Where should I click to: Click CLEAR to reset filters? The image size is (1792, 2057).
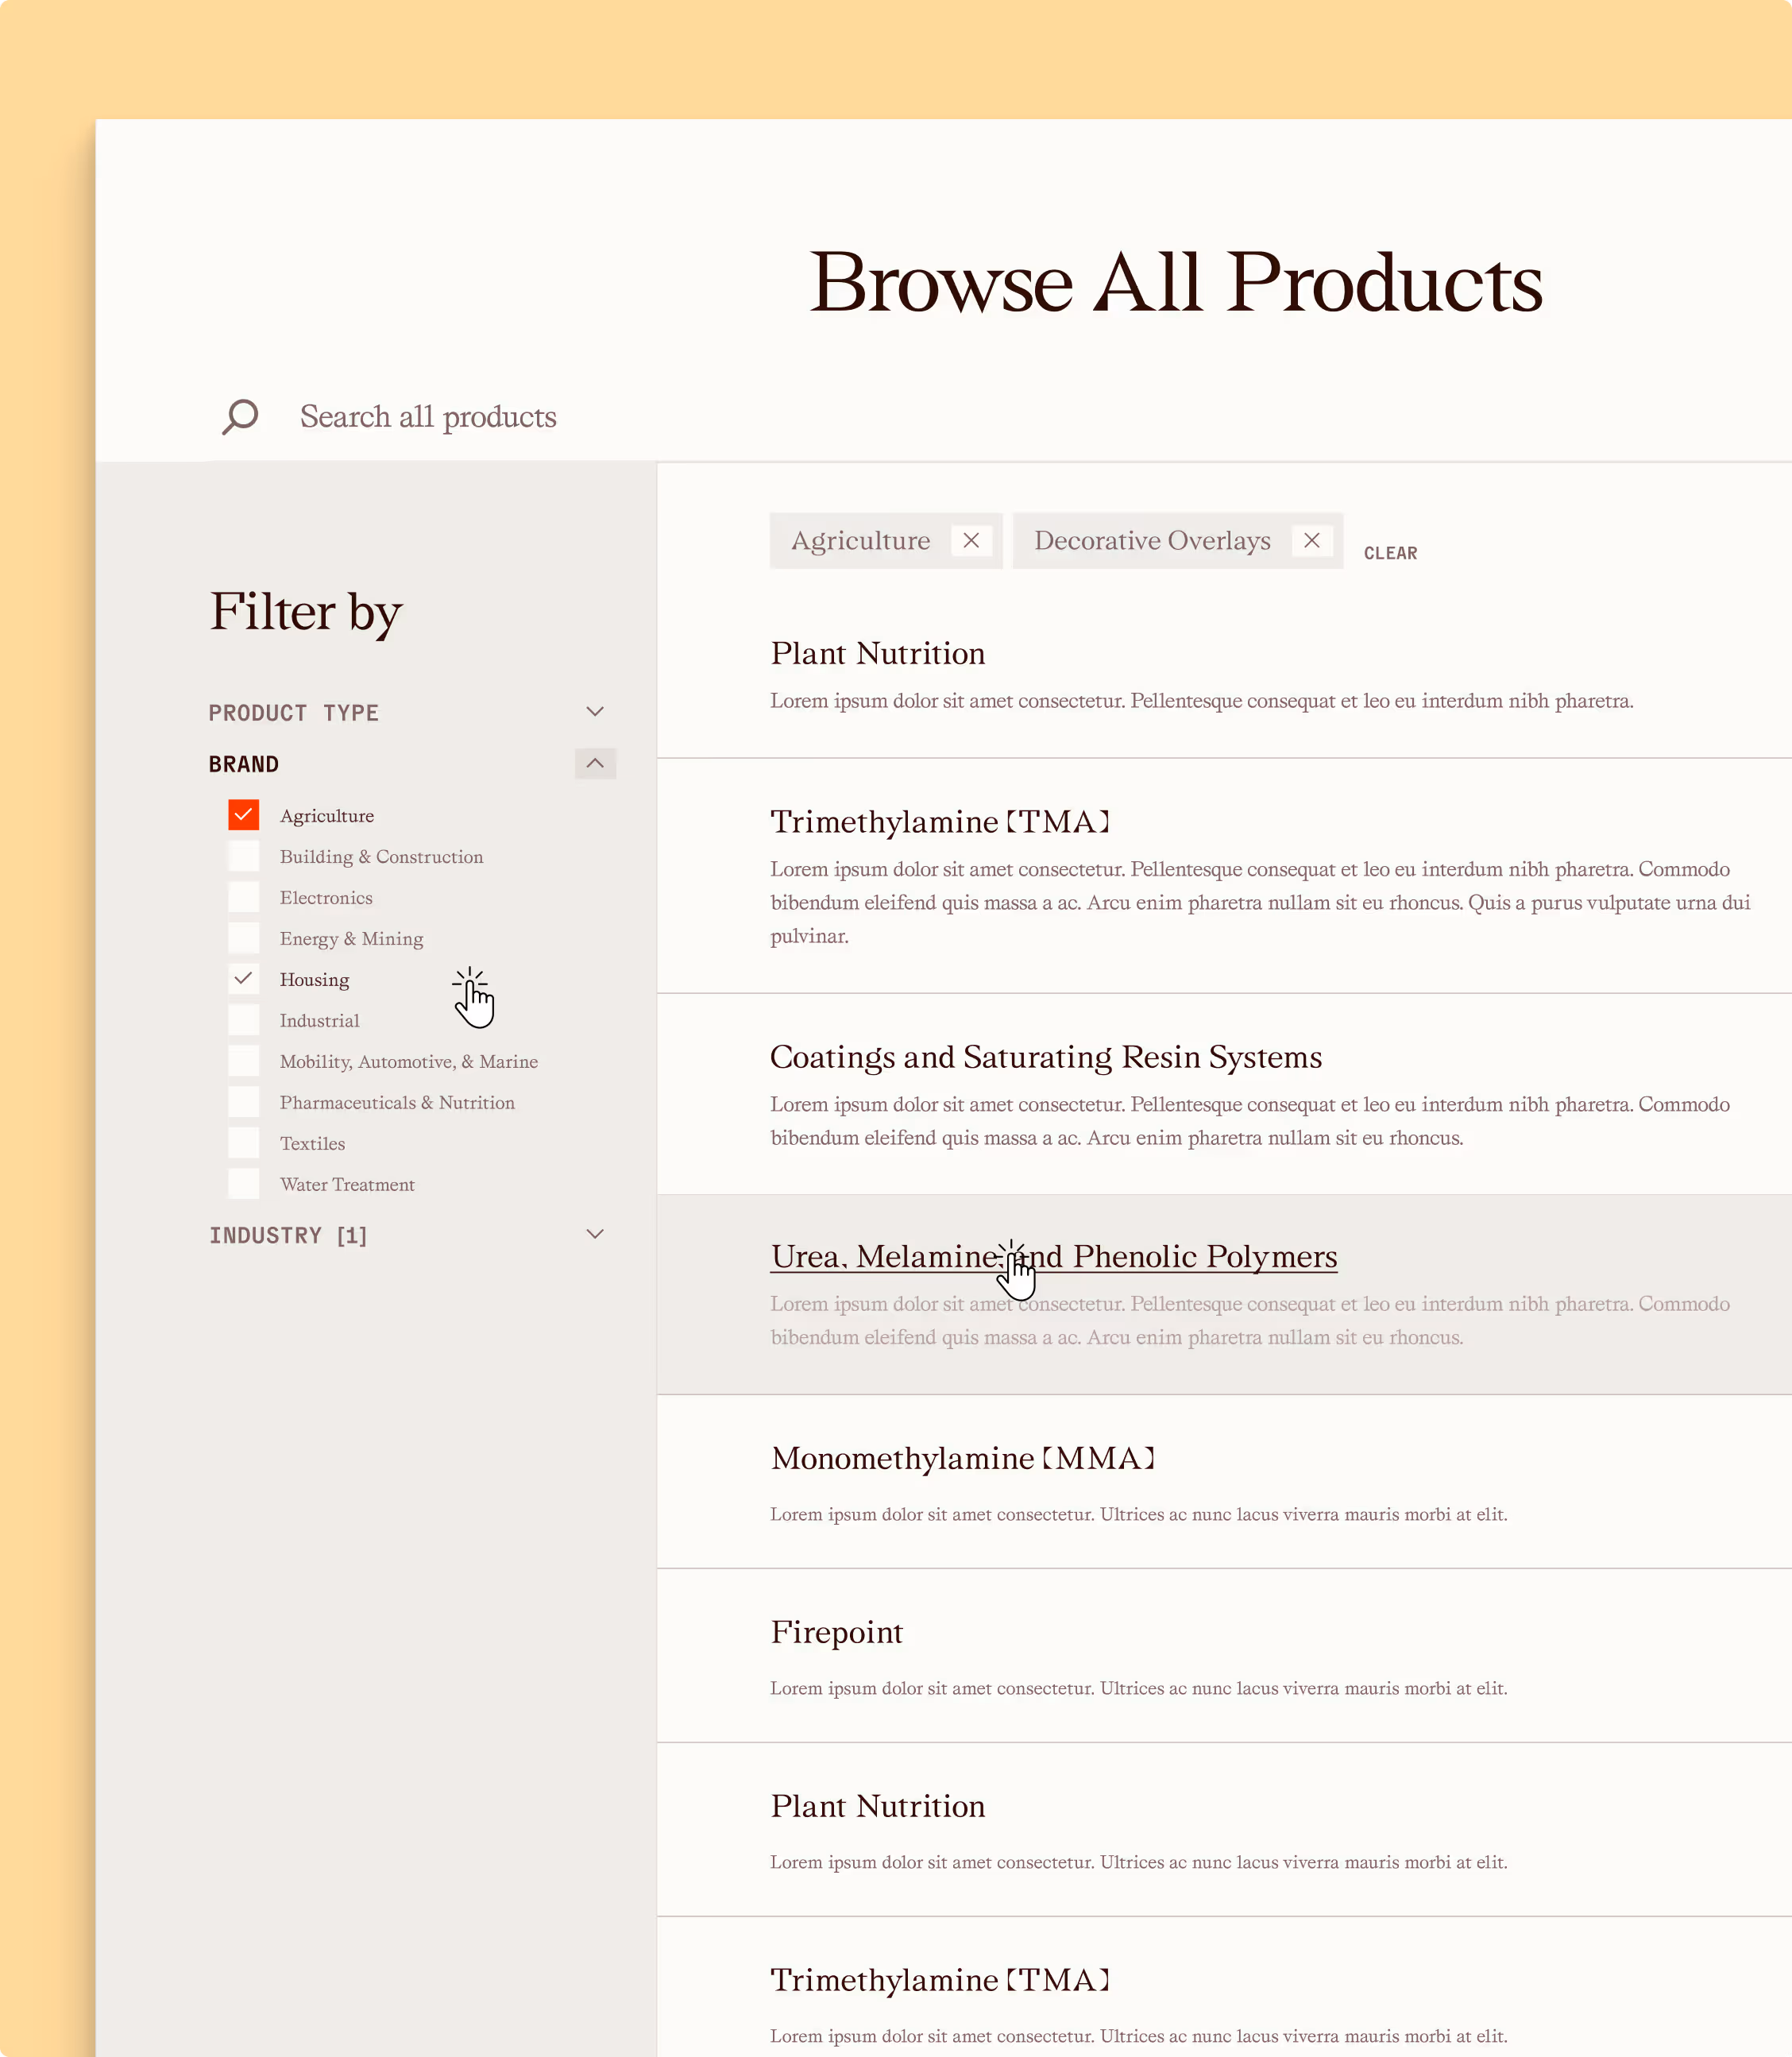[1389, 553]
